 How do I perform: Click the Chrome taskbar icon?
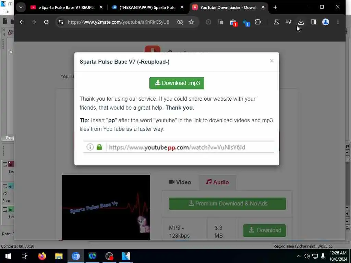coord(76,256)
